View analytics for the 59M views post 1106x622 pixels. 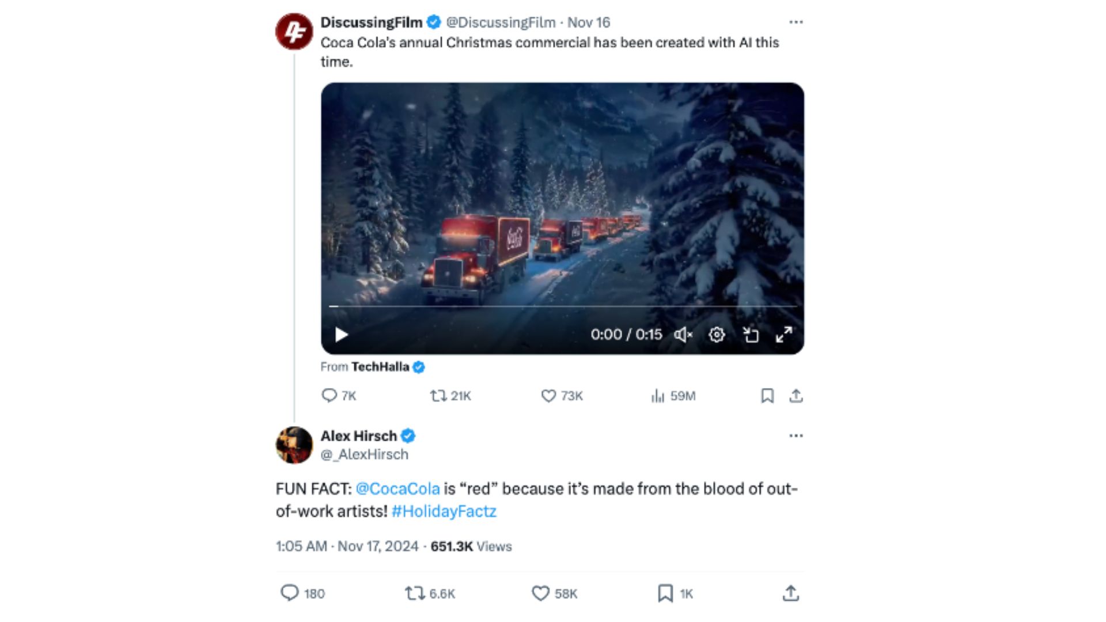click(658, 396)
